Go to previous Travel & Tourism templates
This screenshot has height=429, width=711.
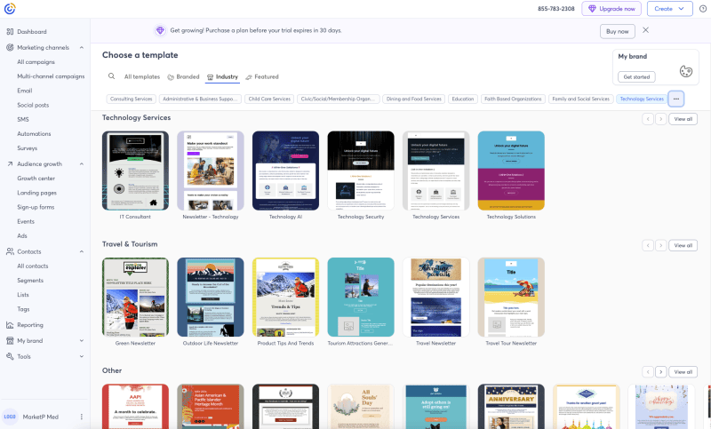(x=648, y=245)
